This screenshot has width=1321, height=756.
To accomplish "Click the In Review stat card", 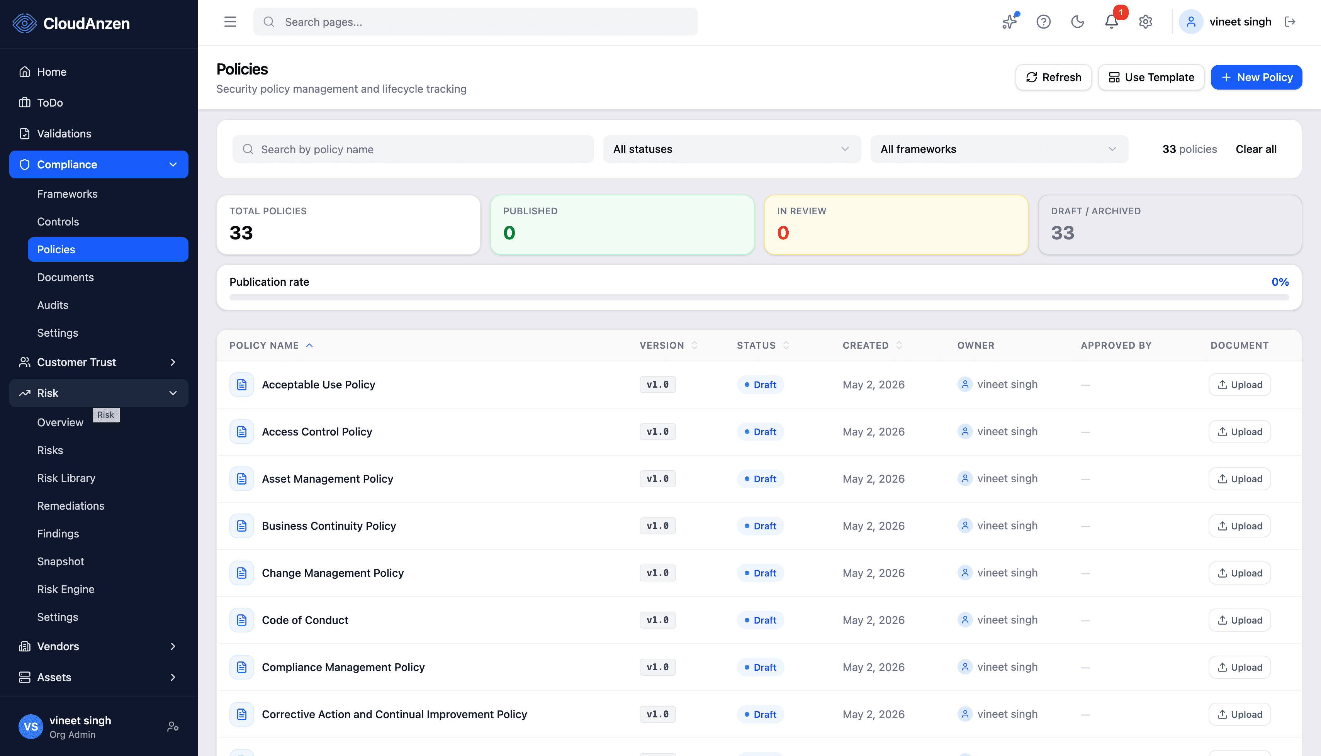I will (896, 225).
